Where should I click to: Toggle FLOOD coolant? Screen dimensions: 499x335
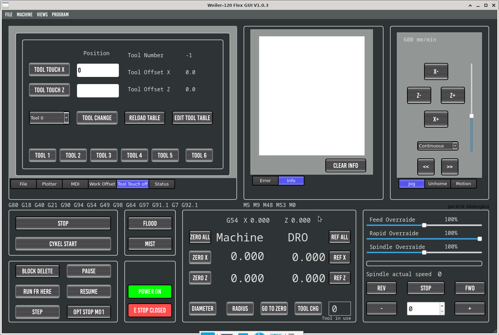pos(150,223)
